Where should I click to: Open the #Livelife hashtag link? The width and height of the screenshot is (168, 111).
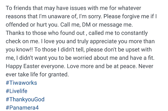point(17,91)
